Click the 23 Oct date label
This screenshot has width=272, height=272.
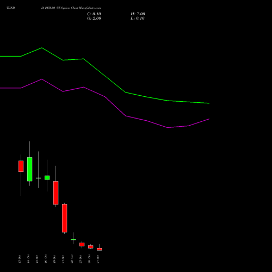click(x=81, y=259)
